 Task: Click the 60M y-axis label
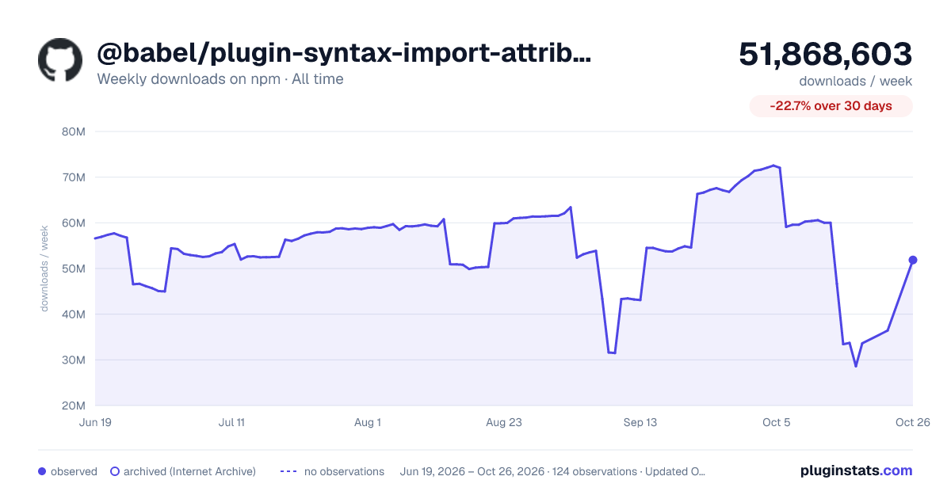point(73,223)
